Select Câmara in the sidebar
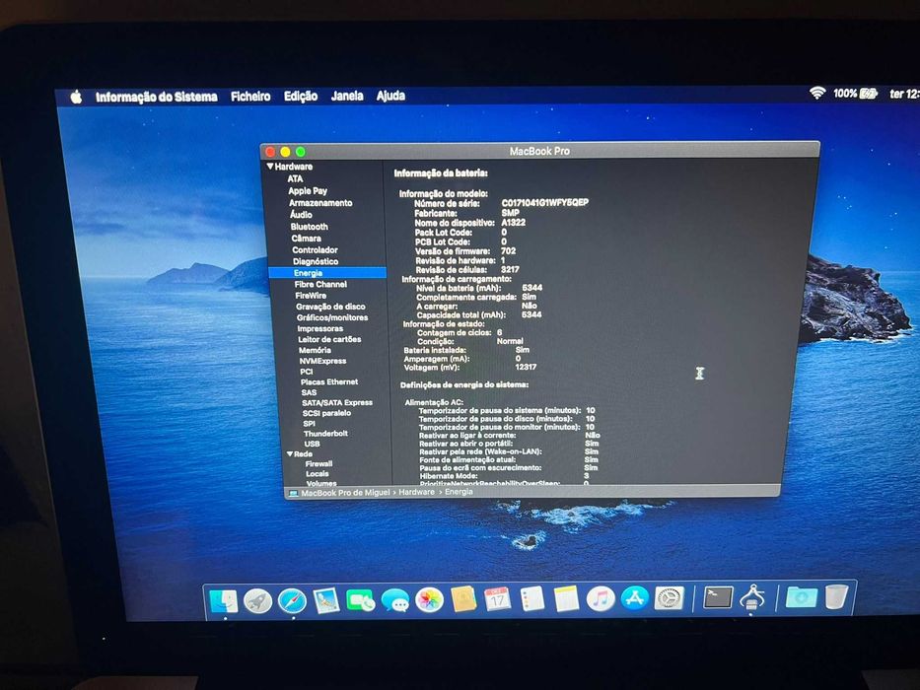The width and height of the screenshot is (920, 690). pos(307,239)
